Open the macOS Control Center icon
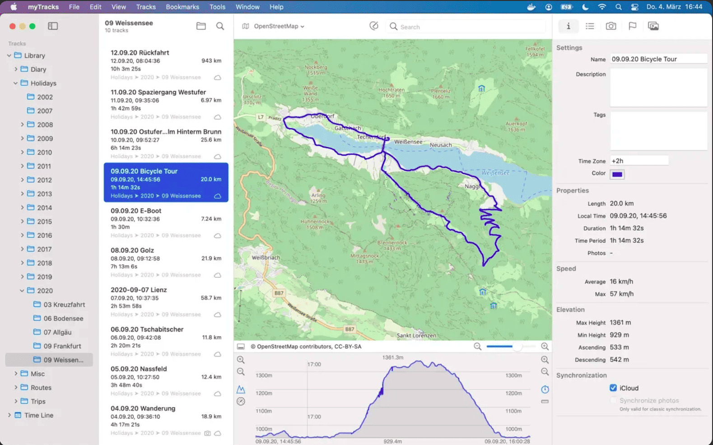The height and width of the screenshot is (445, 713). click(634, 7)
